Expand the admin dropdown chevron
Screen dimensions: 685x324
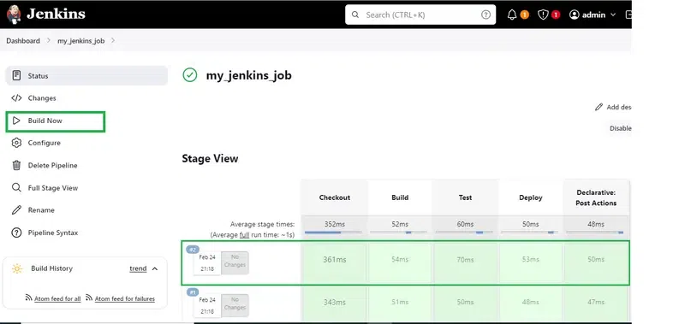coord(613,15)
